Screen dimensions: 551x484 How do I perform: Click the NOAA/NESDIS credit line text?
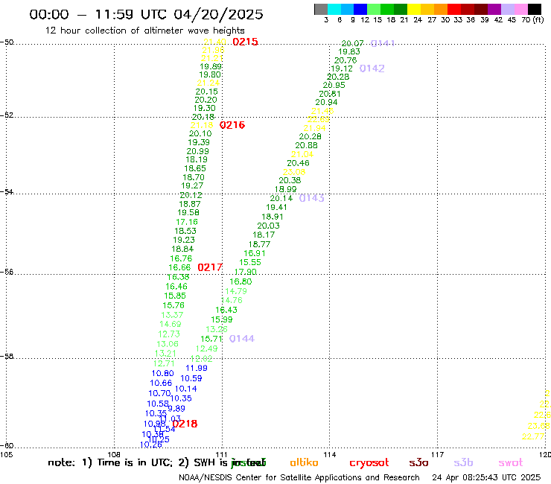[299, 477]
